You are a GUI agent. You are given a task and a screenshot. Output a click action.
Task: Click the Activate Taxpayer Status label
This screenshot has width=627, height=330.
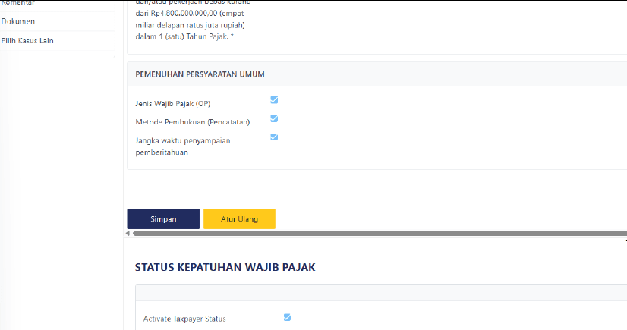184,319
